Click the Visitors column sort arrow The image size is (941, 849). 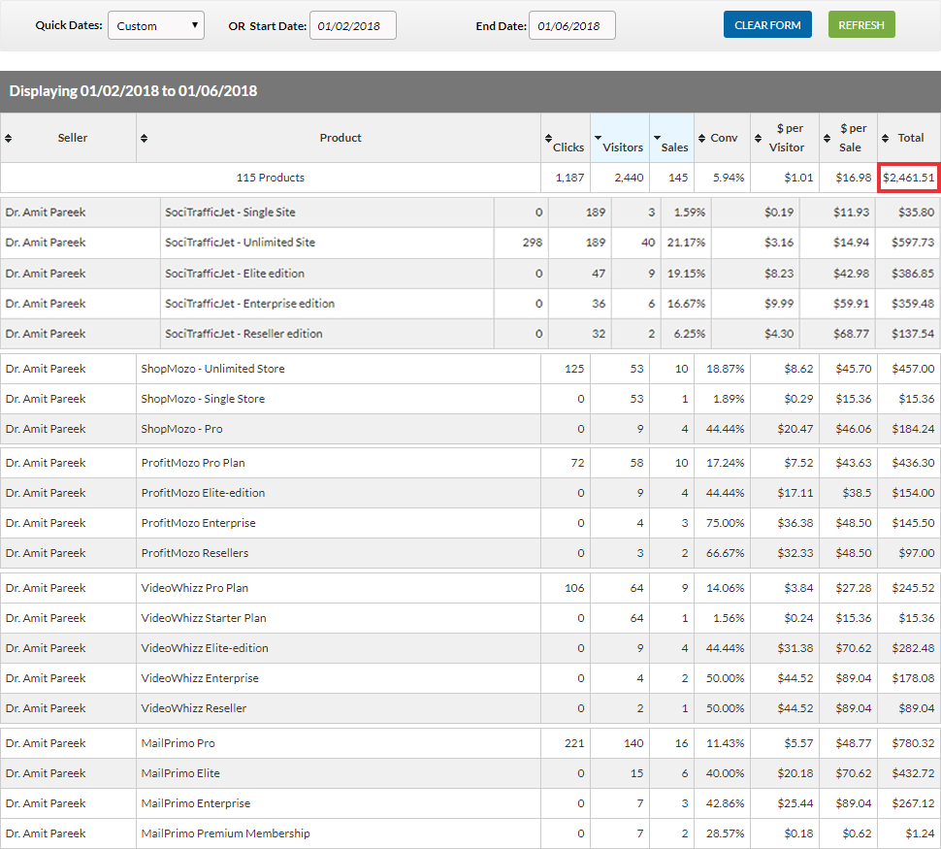598,138
